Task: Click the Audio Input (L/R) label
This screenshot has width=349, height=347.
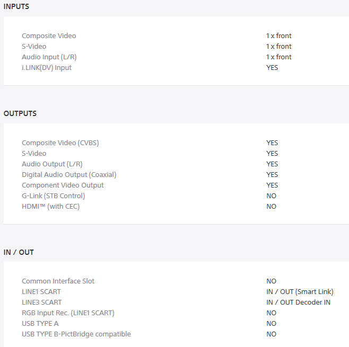Action: tap(49, 57)
